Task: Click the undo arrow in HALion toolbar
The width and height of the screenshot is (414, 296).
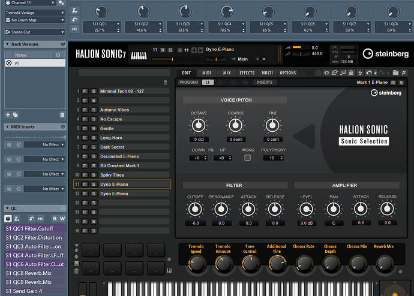Action: (x=369, y=73)
